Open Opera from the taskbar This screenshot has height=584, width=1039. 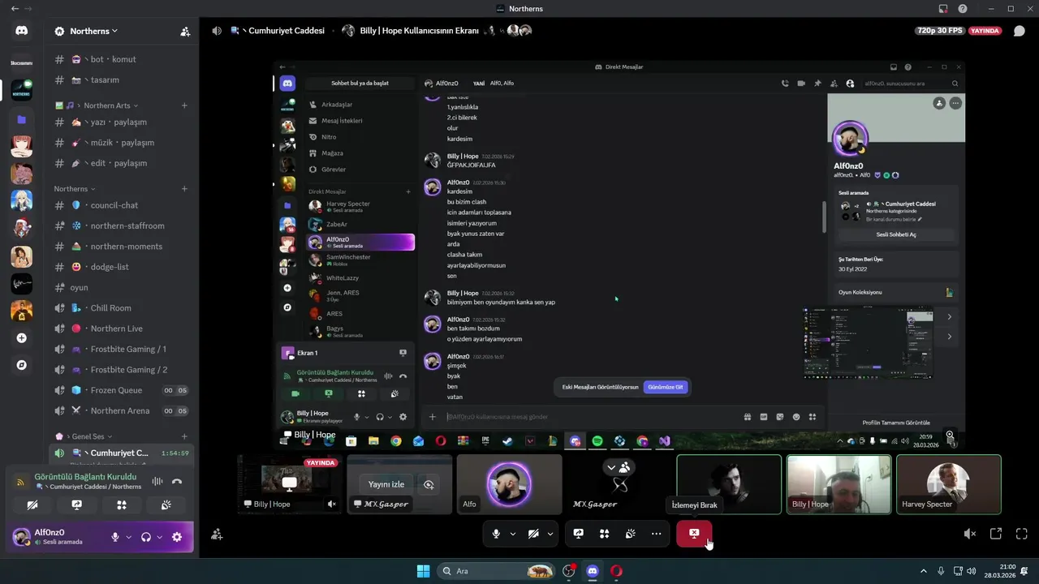[x=616, y=571]
